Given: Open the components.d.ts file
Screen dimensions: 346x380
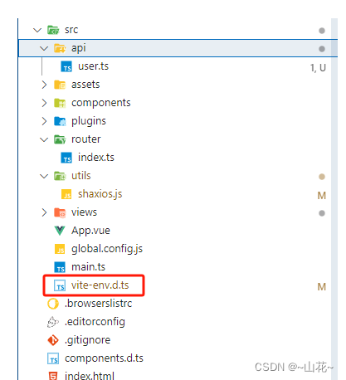Looking at the screenshot, I should tap(104, 358).
